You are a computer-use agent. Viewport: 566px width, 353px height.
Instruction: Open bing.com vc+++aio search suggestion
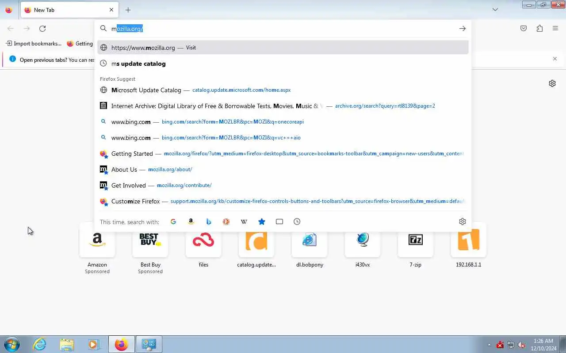click(283, 138)
